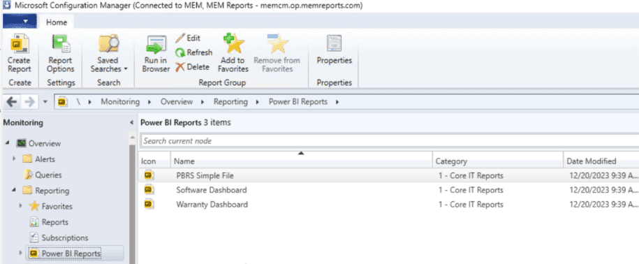Click the Forward navigation arrow
The width and height of the screenshot is (639, 264).
[x=29, y=102]
